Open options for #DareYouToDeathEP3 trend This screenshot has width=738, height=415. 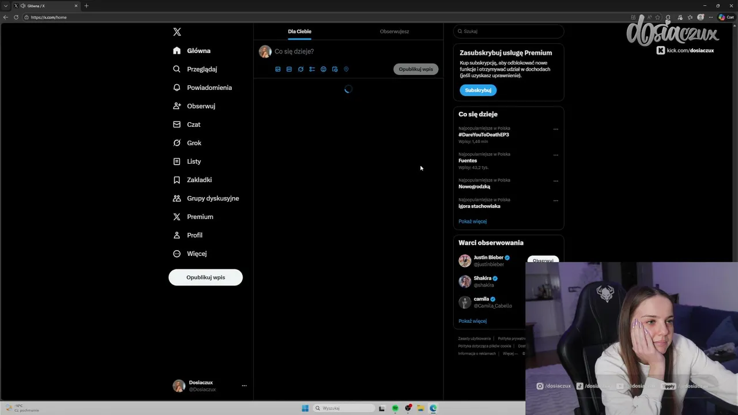point(556,129)
